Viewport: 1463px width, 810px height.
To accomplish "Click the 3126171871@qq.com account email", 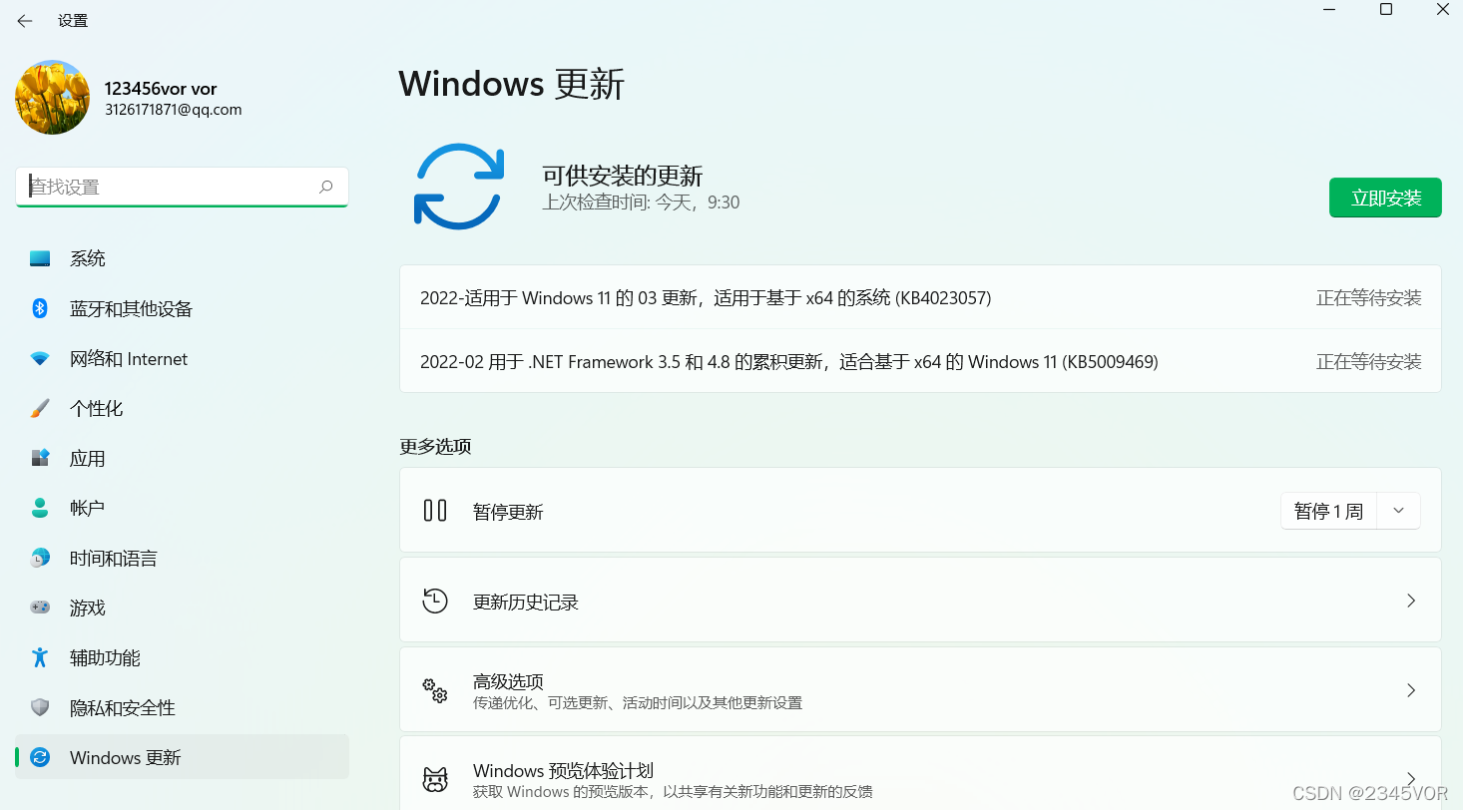I will click(174, 110).
